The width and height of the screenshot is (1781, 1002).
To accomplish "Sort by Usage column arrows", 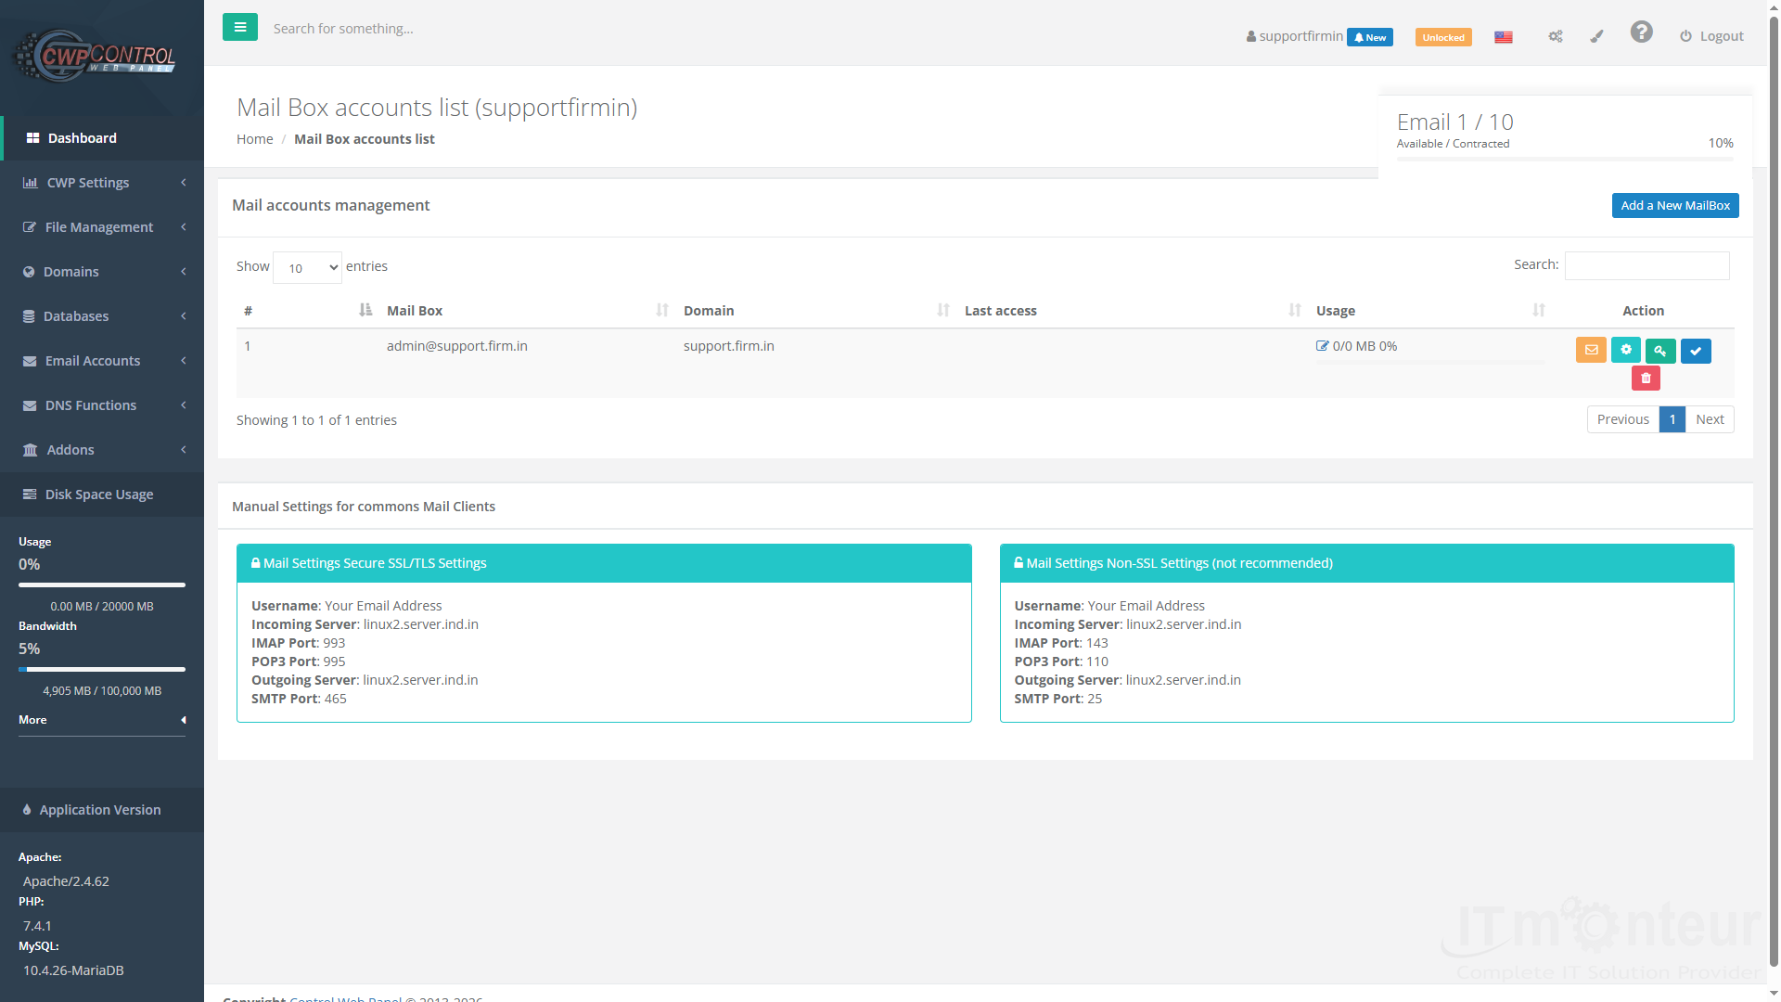I will [1539, 310].
